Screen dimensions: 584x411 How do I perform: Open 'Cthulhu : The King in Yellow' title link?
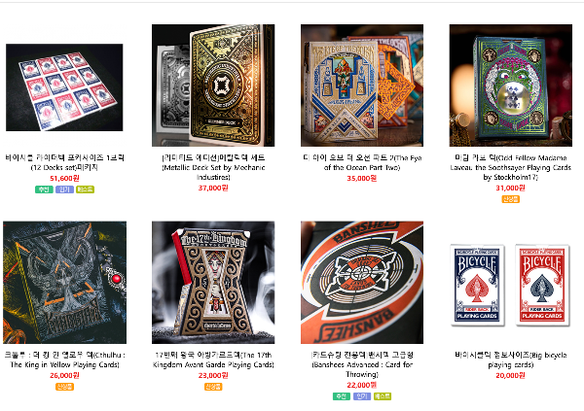pyautogui.click(x=64, y=360)
